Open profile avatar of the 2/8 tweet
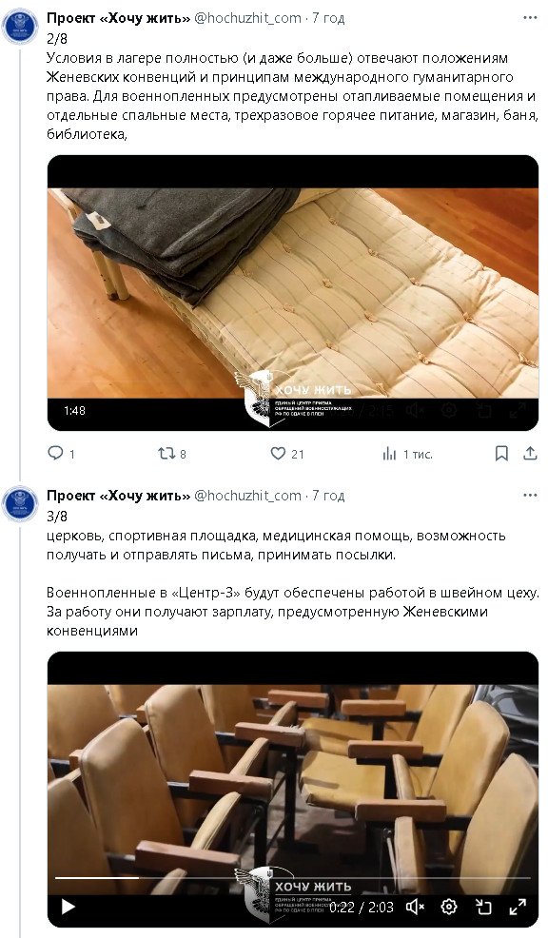 click(20, 27)
